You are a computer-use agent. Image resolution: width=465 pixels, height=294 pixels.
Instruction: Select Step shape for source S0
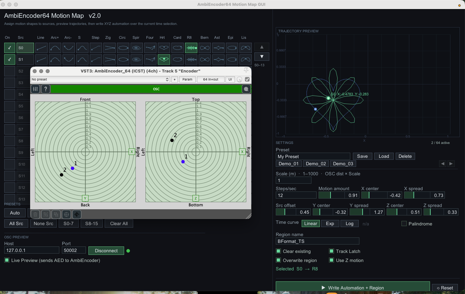tap(96, 48)
